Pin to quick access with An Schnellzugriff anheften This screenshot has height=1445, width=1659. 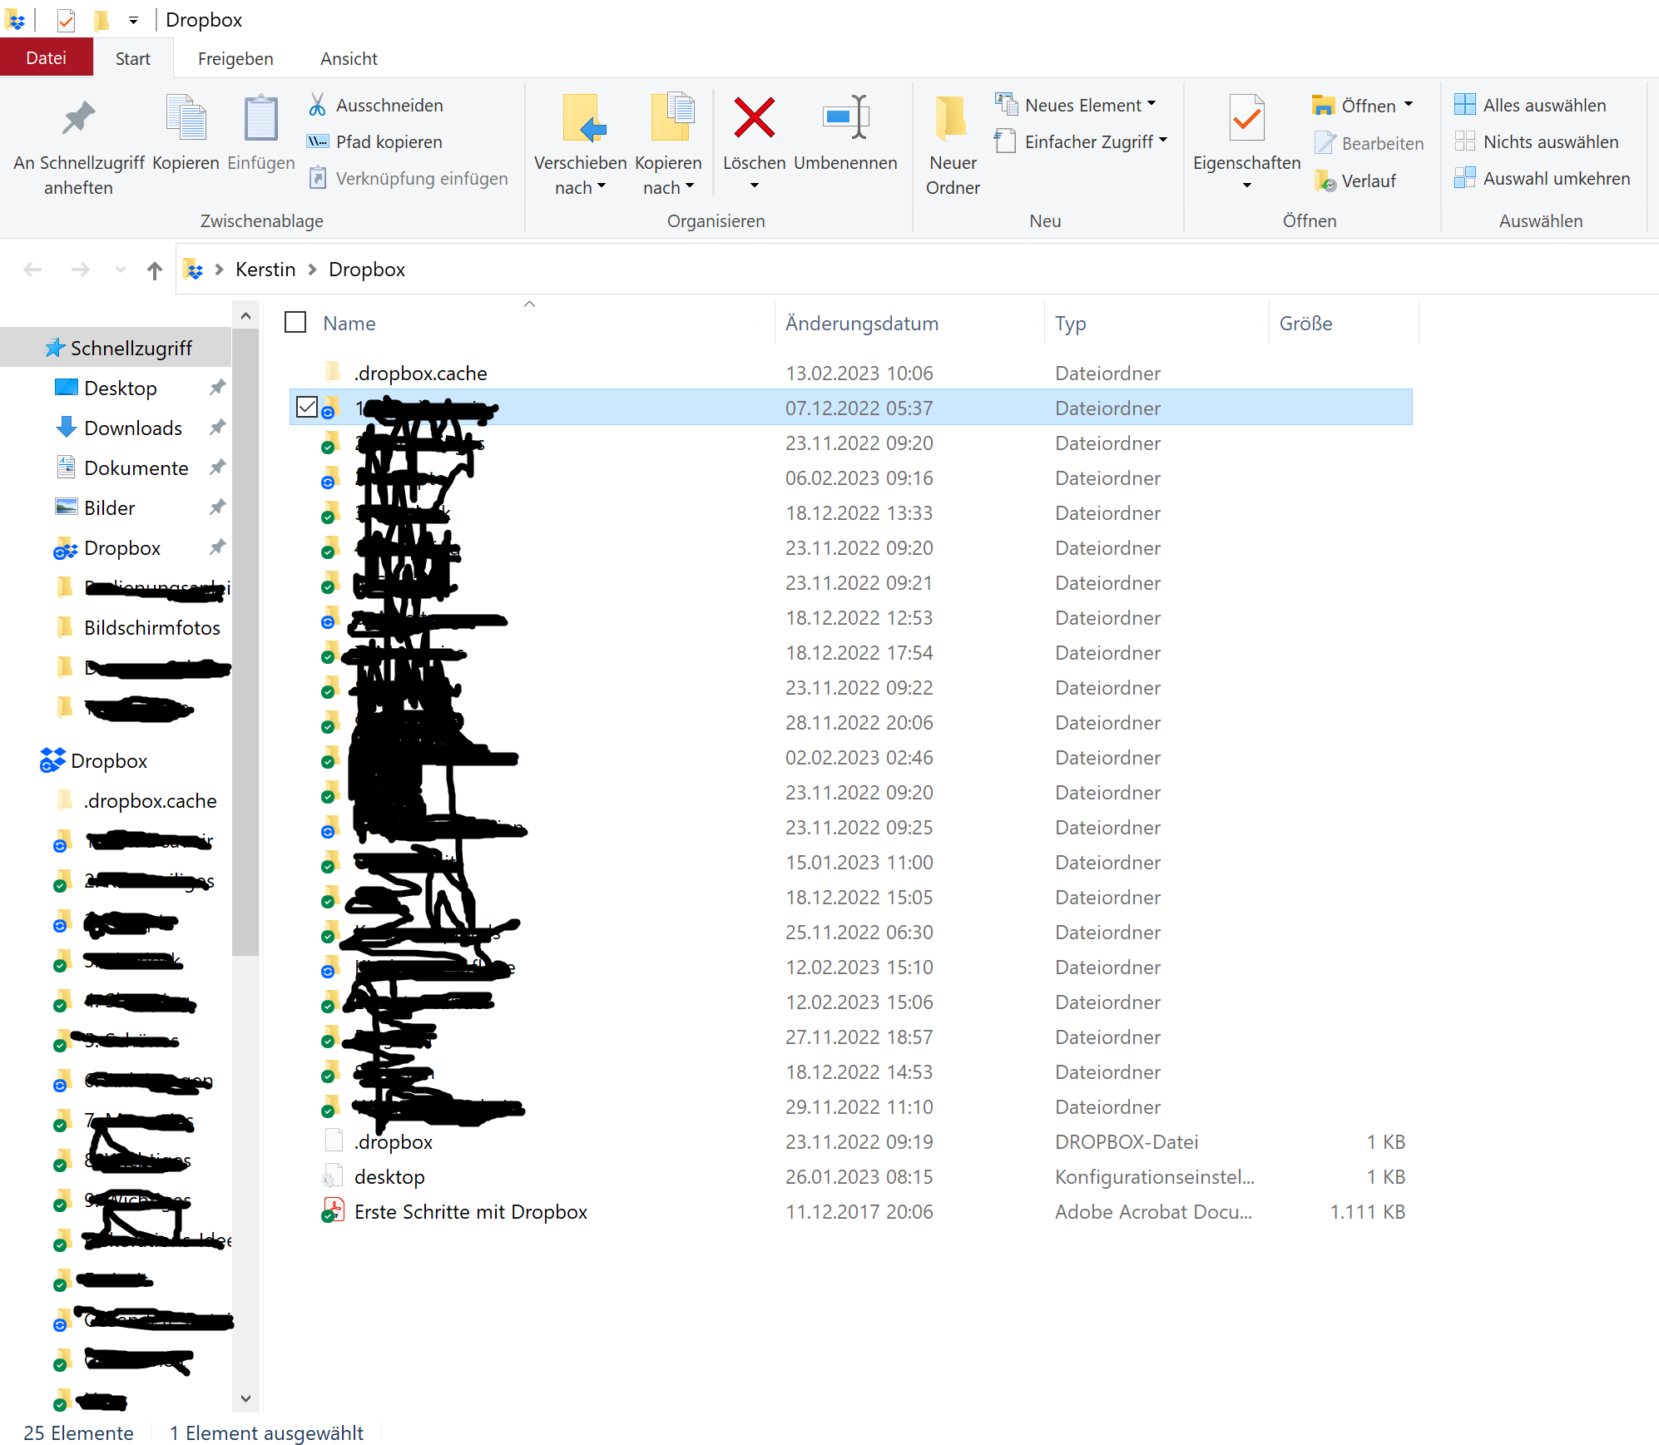[78, 118]
